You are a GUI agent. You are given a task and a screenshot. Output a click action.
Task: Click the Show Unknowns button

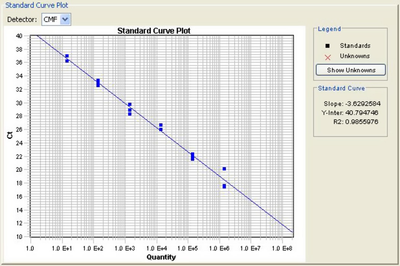(x=351, y=70)
